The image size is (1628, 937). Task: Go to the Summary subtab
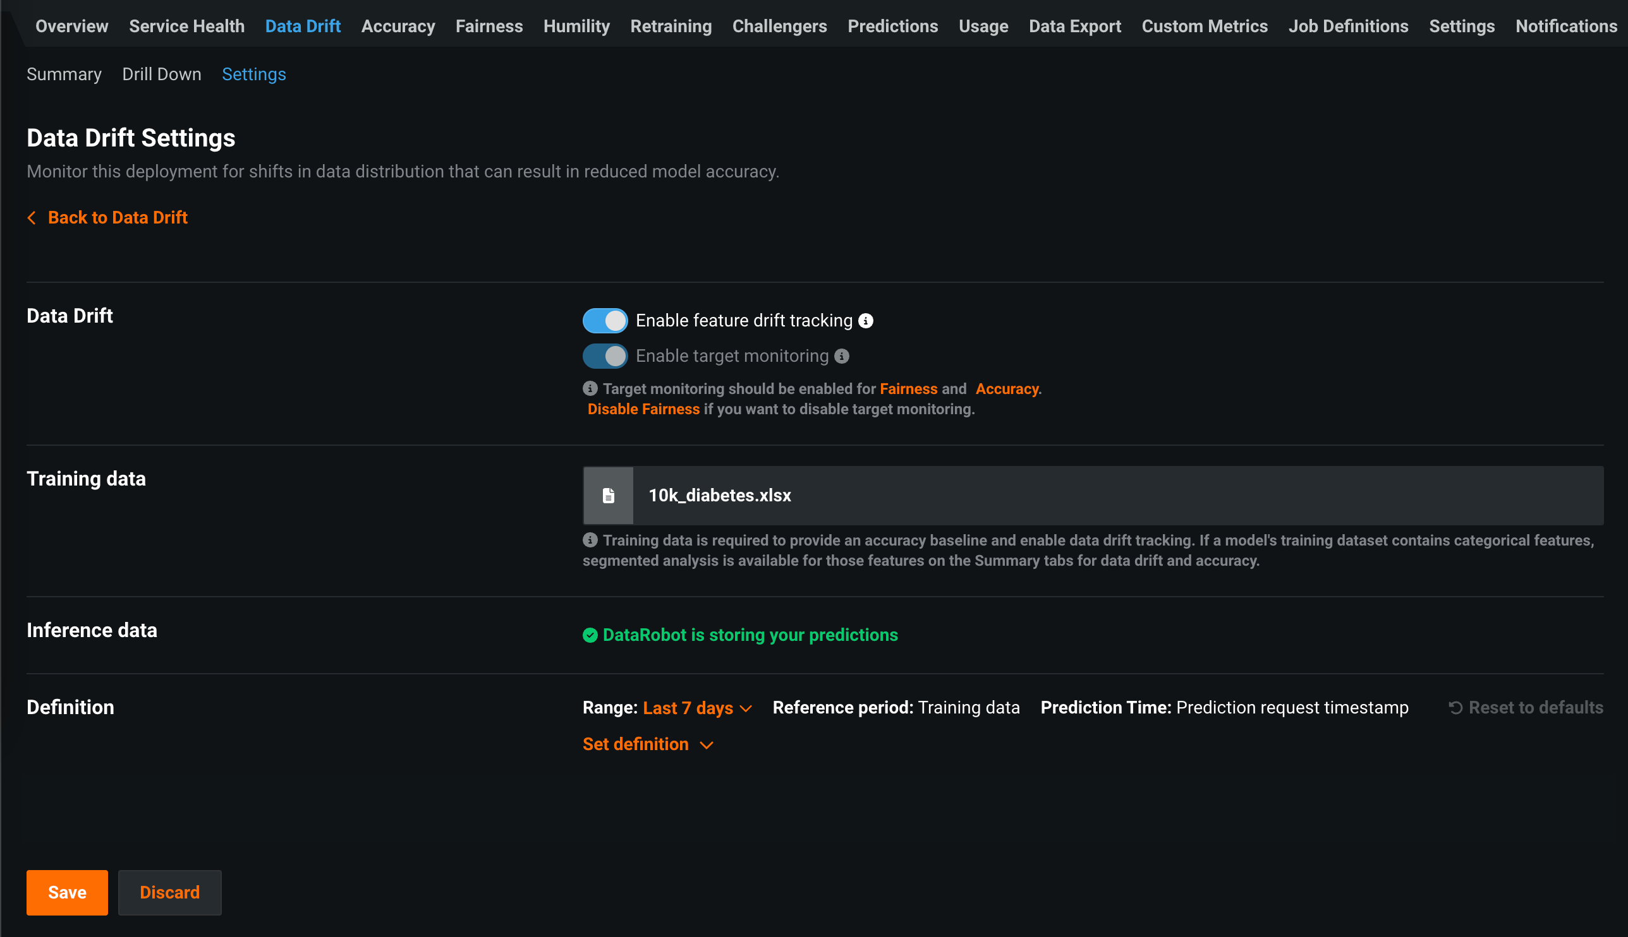pyautogui.click(x=64, y=75)
